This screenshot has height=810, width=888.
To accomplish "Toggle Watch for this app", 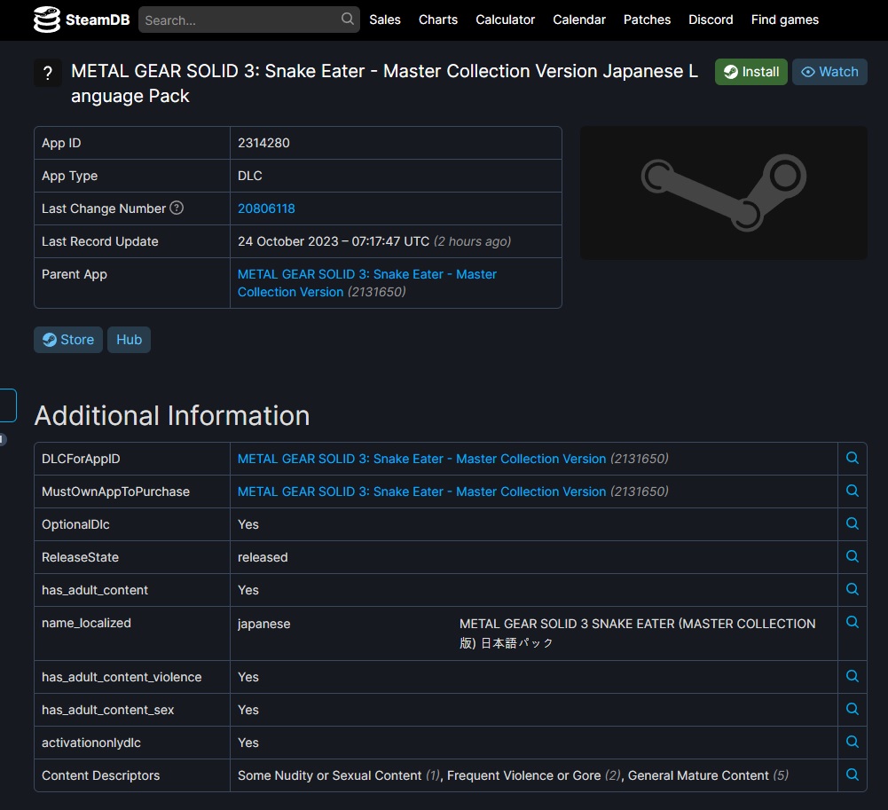I will [829, 72].
